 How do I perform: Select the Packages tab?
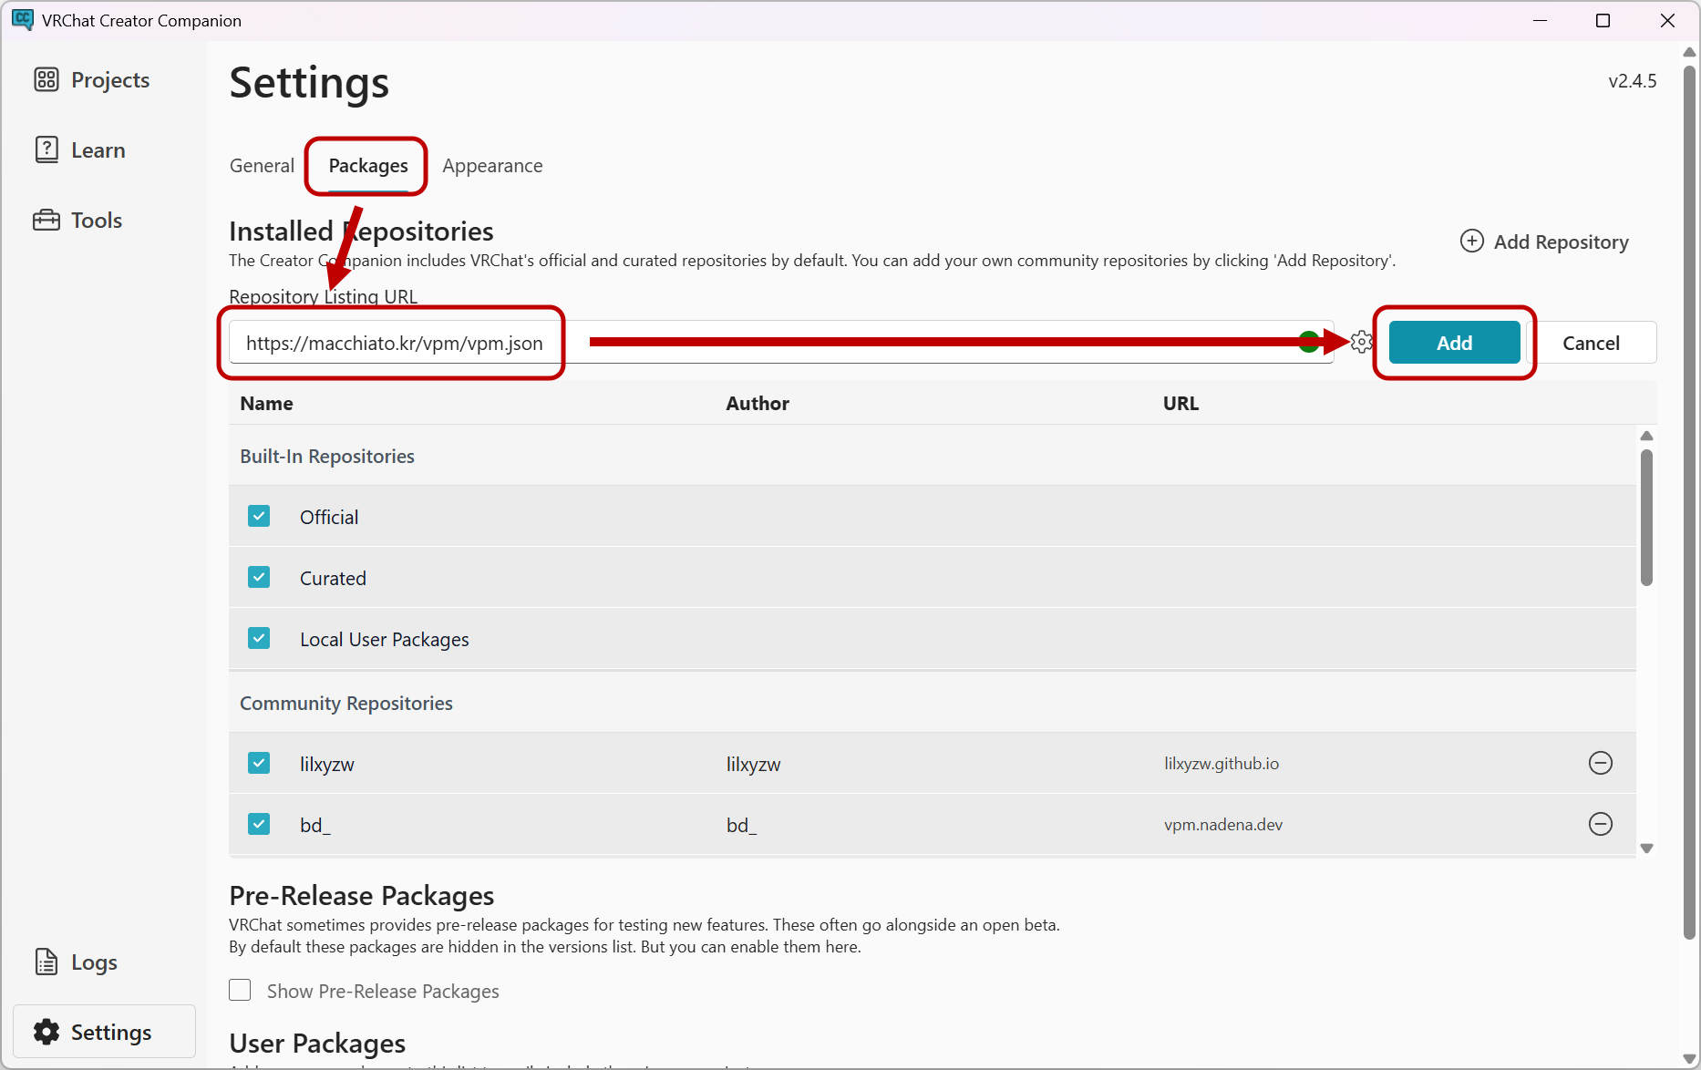(368, 166)
